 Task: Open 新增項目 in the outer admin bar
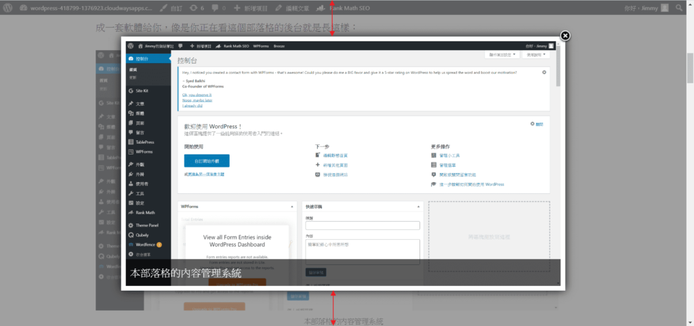(251, 7)
